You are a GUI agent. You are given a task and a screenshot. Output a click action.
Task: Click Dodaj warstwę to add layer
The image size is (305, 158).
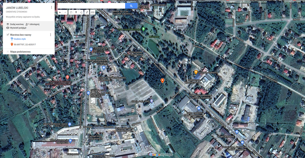pyautogui.click(x=15, y=24)
